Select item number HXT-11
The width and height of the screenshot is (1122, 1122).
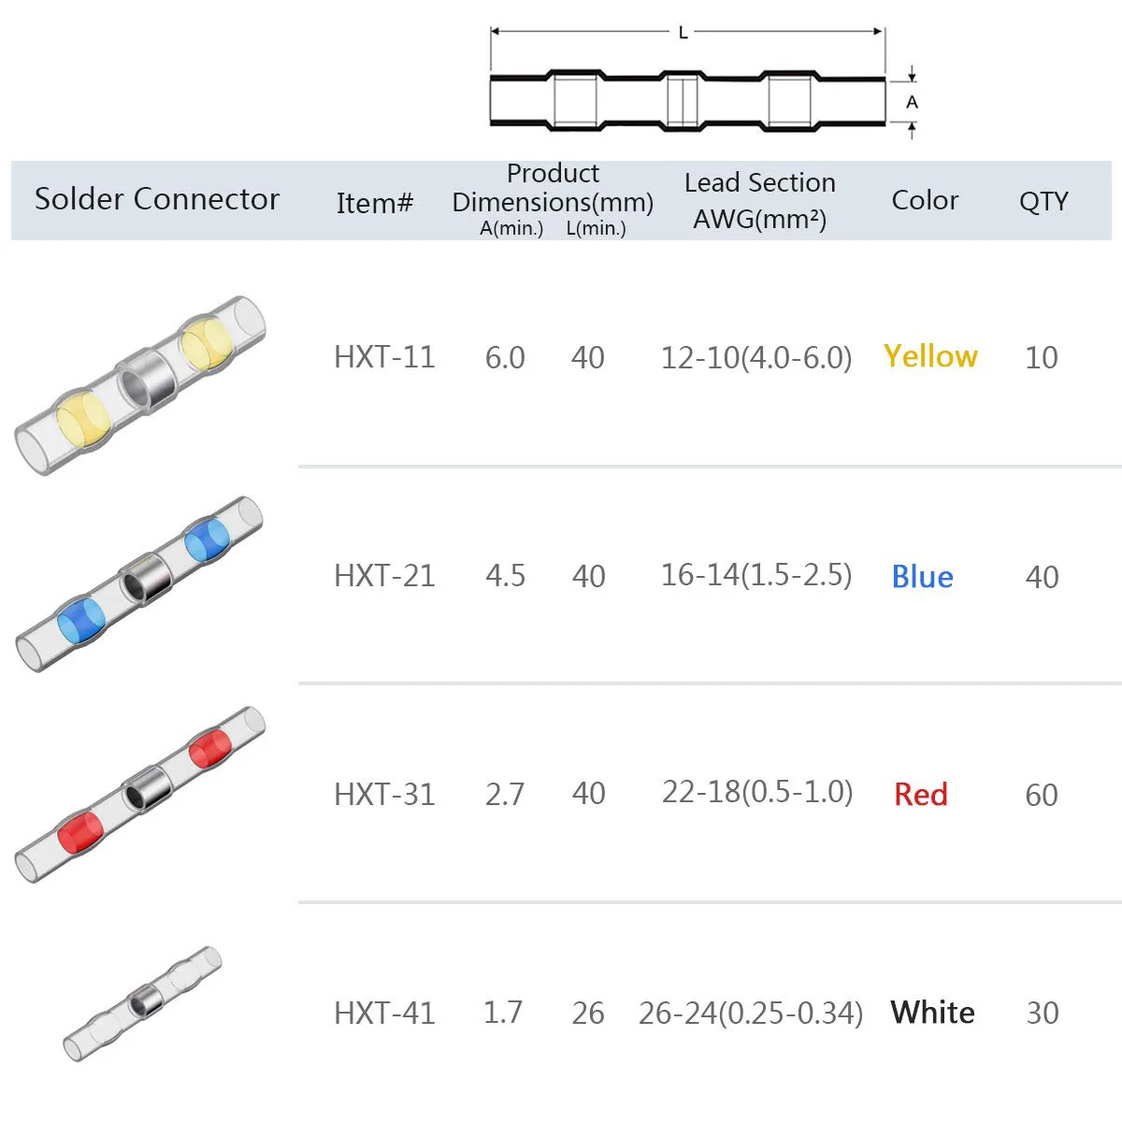coord(384,357)
